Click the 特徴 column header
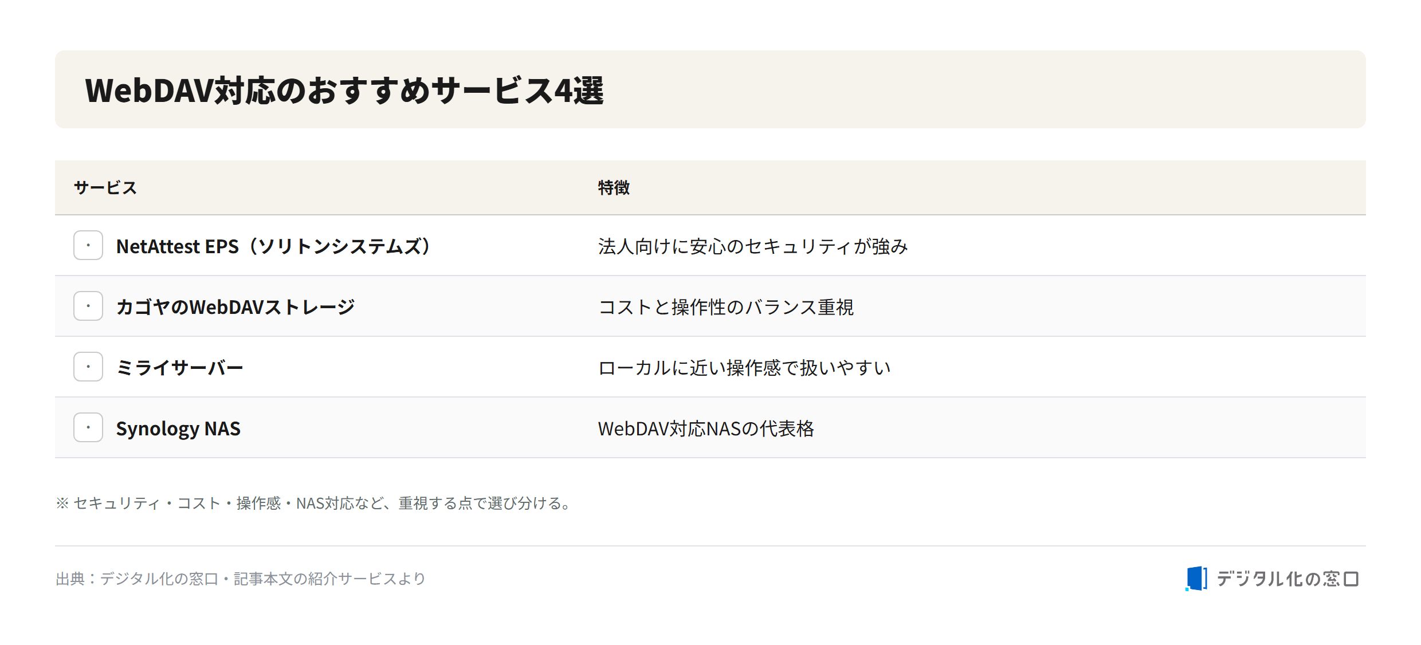The image size is (1421, 645). [x=614, y=188]
